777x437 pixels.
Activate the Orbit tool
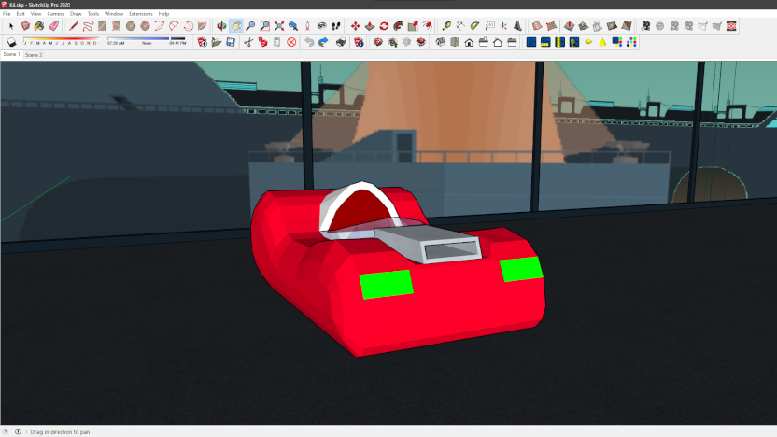221,26
